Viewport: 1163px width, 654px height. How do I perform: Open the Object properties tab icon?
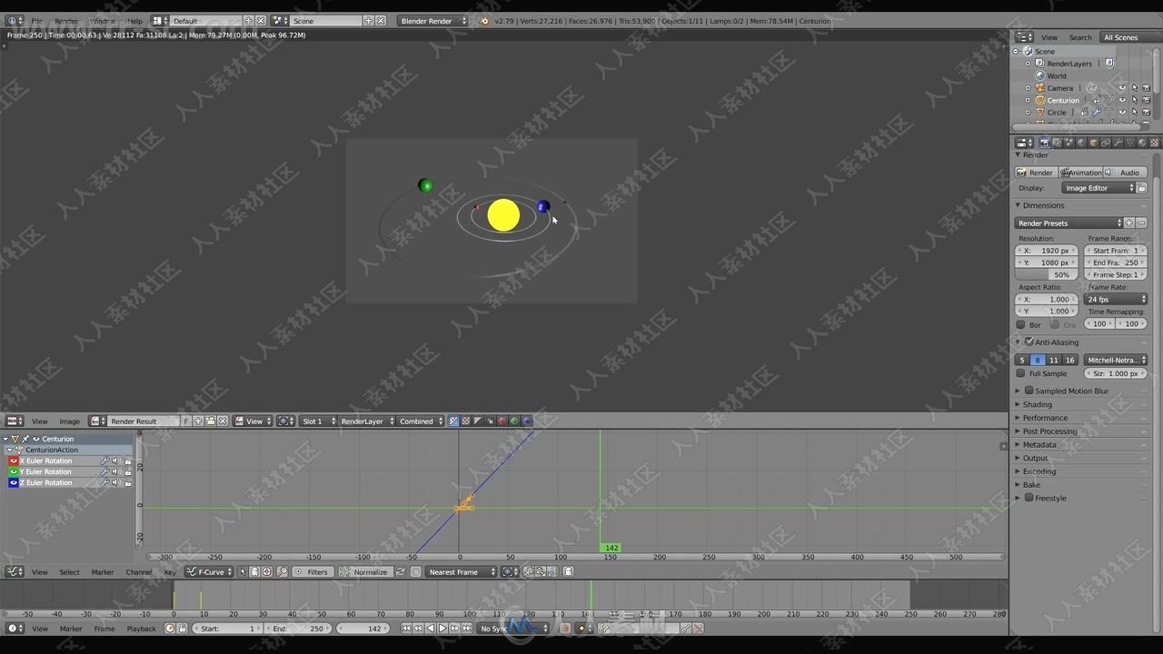[x=1094, y=143]
